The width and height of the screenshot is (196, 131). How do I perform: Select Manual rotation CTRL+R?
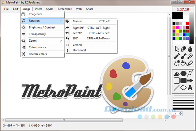(x=91, y=21)
